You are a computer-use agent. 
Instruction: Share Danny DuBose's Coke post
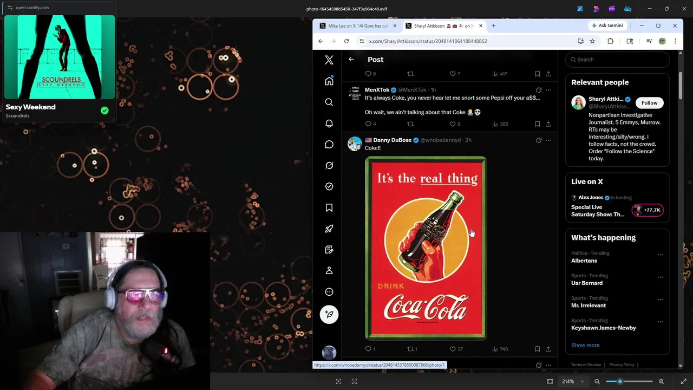point(548,349)
